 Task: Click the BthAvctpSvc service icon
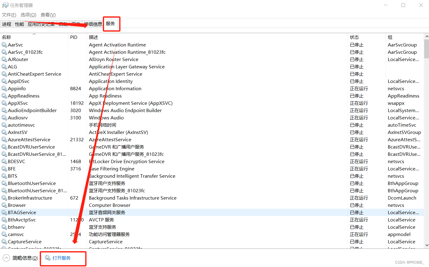[4, 220]
